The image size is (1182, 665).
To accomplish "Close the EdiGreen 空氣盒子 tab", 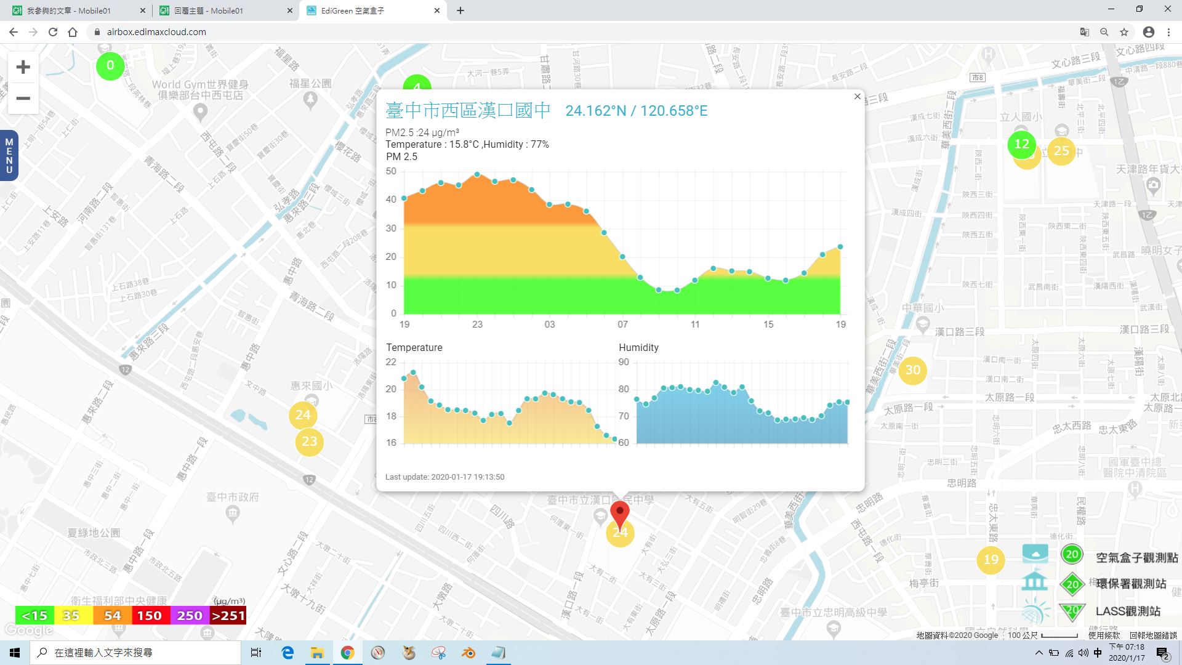I will 437,10.
